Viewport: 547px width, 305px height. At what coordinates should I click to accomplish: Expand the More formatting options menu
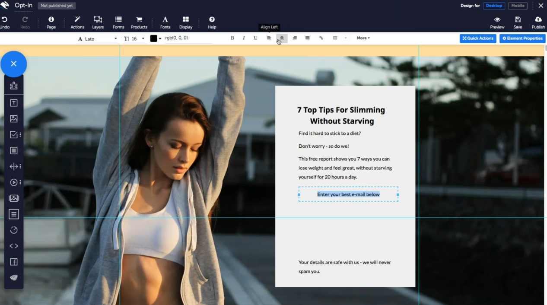point(363,38)
